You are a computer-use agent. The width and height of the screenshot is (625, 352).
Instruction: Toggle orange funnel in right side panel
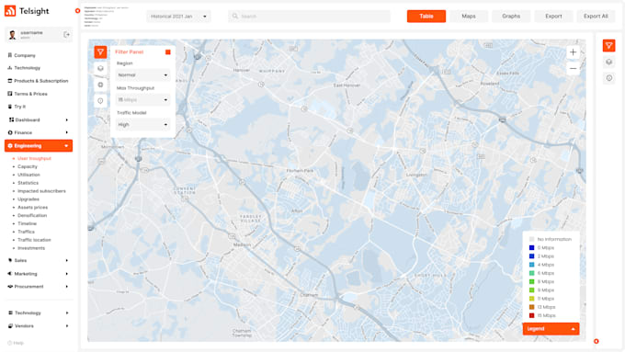pyautogui.click(x=608, y=46)
